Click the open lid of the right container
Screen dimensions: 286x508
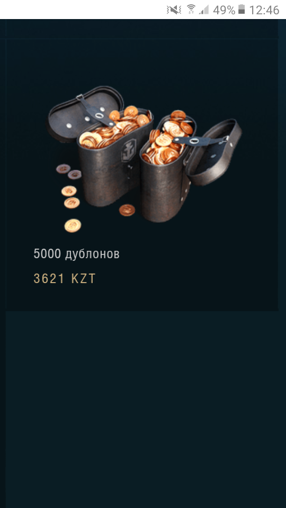click(215, 152)
